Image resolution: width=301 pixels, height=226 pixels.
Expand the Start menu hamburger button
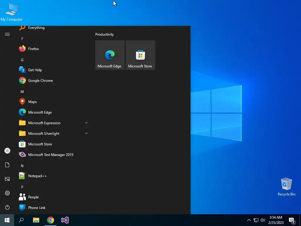[x=7, y=34]
